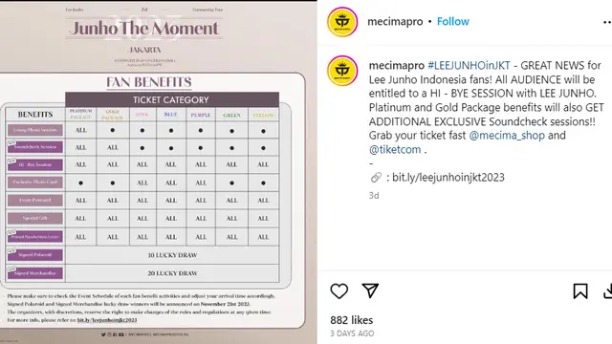
Task: Open mecimapro profile picture in header
Action: coord(342,22)
